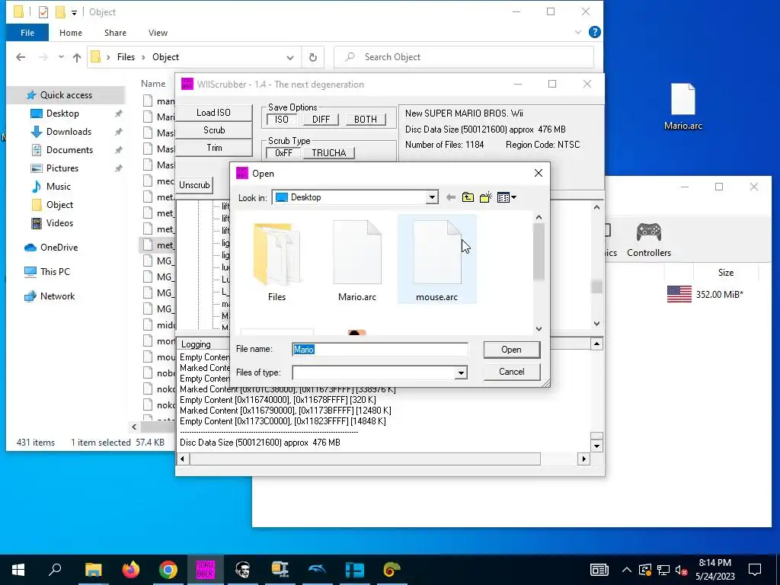
Task: Expand the Look in Desktop dropdown
Action: click(432, 197)
